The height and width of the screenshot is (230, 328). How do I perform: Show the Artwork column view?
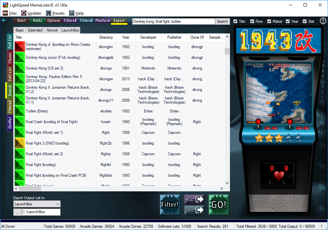pos(52,30)
